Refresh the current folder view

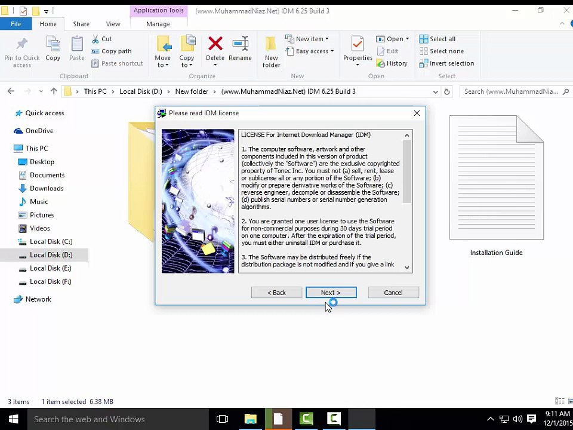[x=446, y=91]
